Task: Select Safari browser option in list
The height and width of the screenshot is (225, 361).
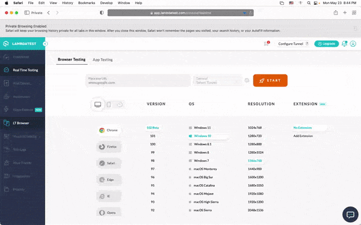Action: click(109, 163)
